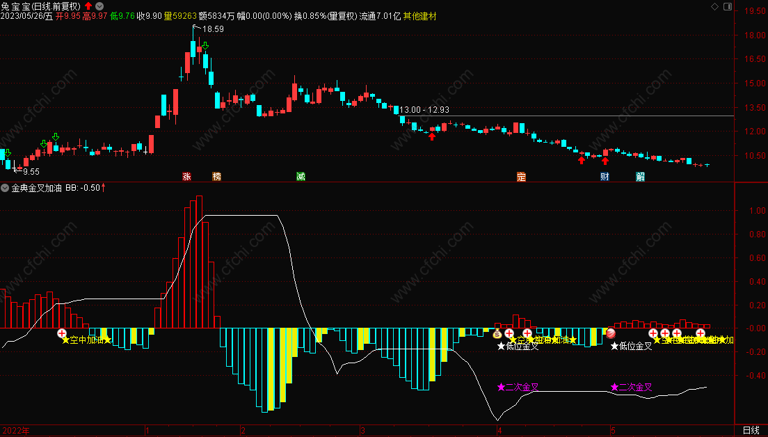
Task: Click the 2022年 timeline label
Action: (15, 431)
